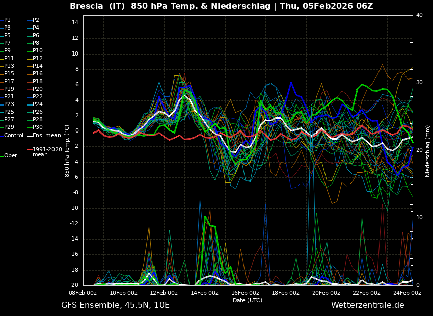Select the Ens. mean legend entry
This screenshot has width=433, height=316.
[45, 135]
